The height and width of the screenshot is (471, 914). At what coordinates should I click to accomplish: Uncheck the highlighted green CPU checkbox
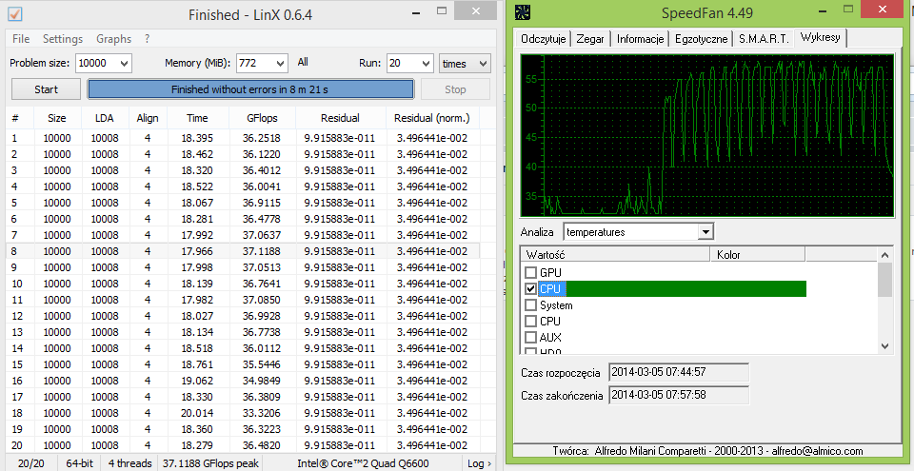(531, 288)
